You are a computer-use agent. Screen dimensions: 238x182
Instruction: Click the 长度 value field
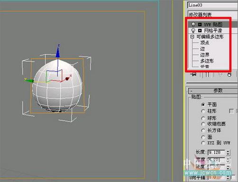(x=217, y=153)
